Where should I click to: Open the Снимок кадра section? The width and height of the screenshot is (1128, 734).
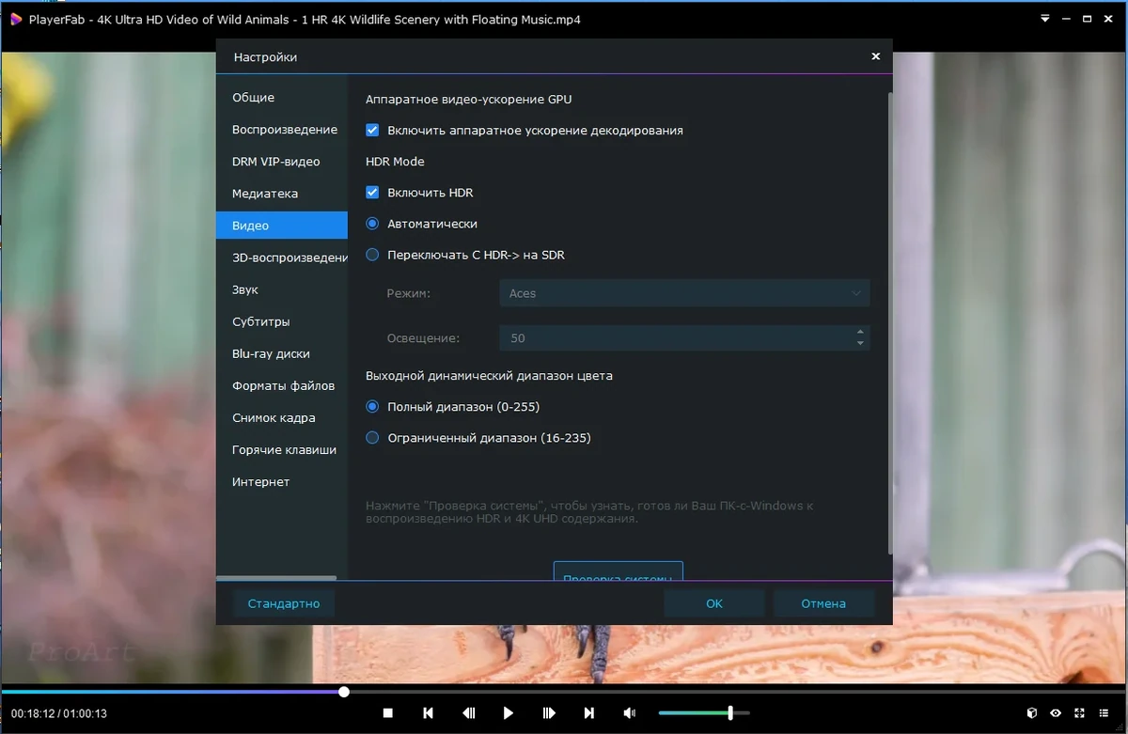click(282, 417)
